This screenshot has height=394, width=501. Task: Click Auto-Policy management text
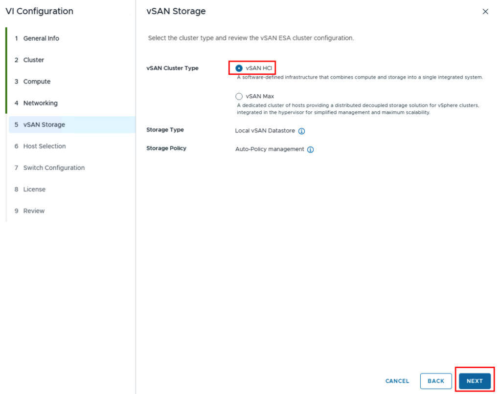(x=270, y=149)
